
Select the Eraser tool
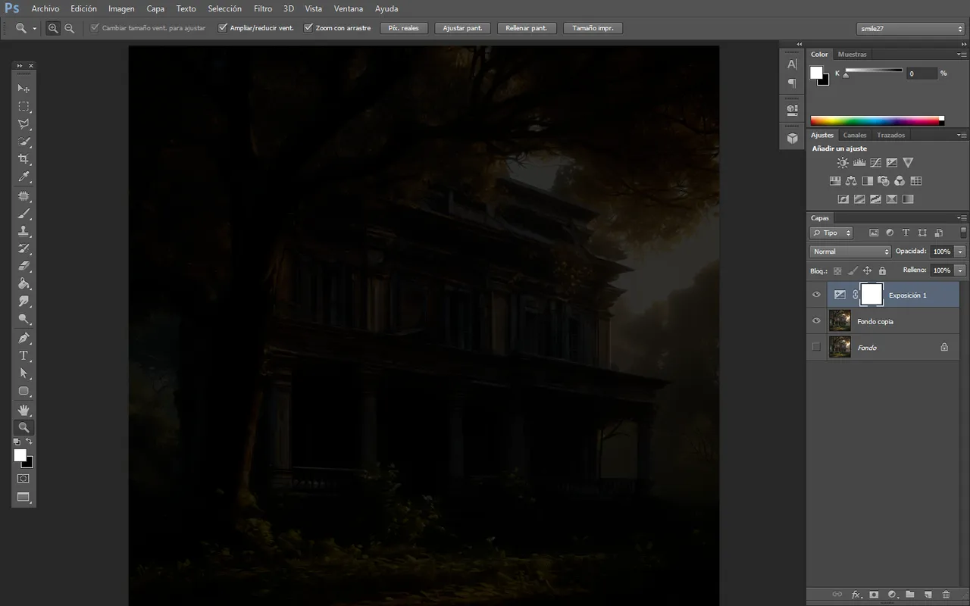pos(23,267)
